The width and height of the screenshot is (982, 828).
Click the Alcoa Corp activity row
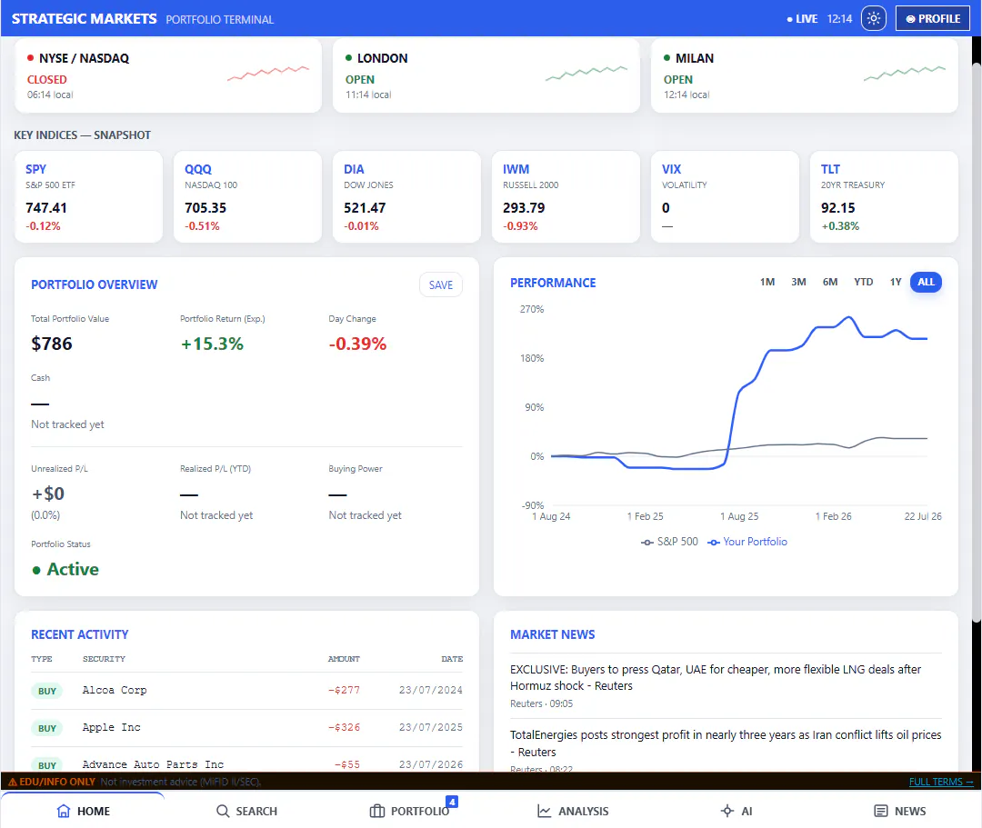246,691
